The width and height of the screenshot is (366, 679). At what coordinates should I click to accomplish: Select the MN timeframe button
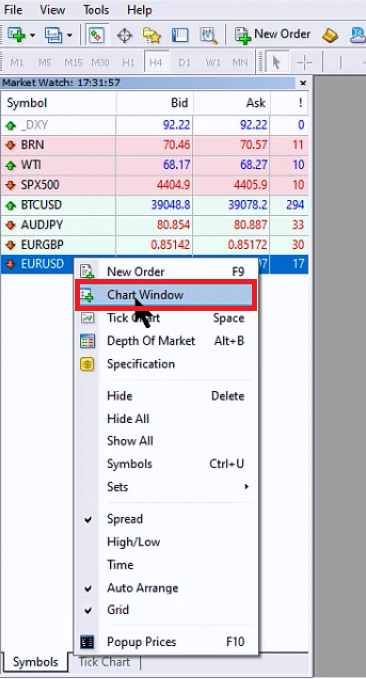[240, 63]
